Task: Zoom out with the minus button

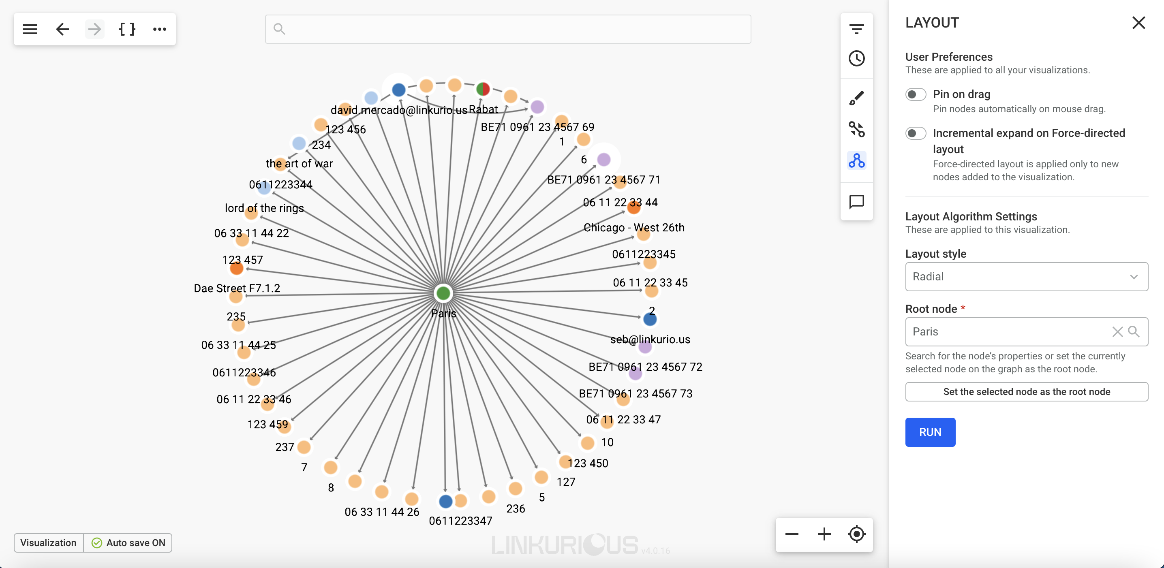Action: (792, 534)
